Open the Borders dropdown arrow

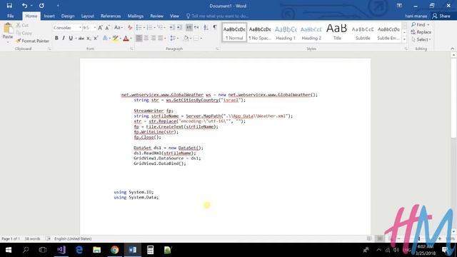tap(201, 38)
